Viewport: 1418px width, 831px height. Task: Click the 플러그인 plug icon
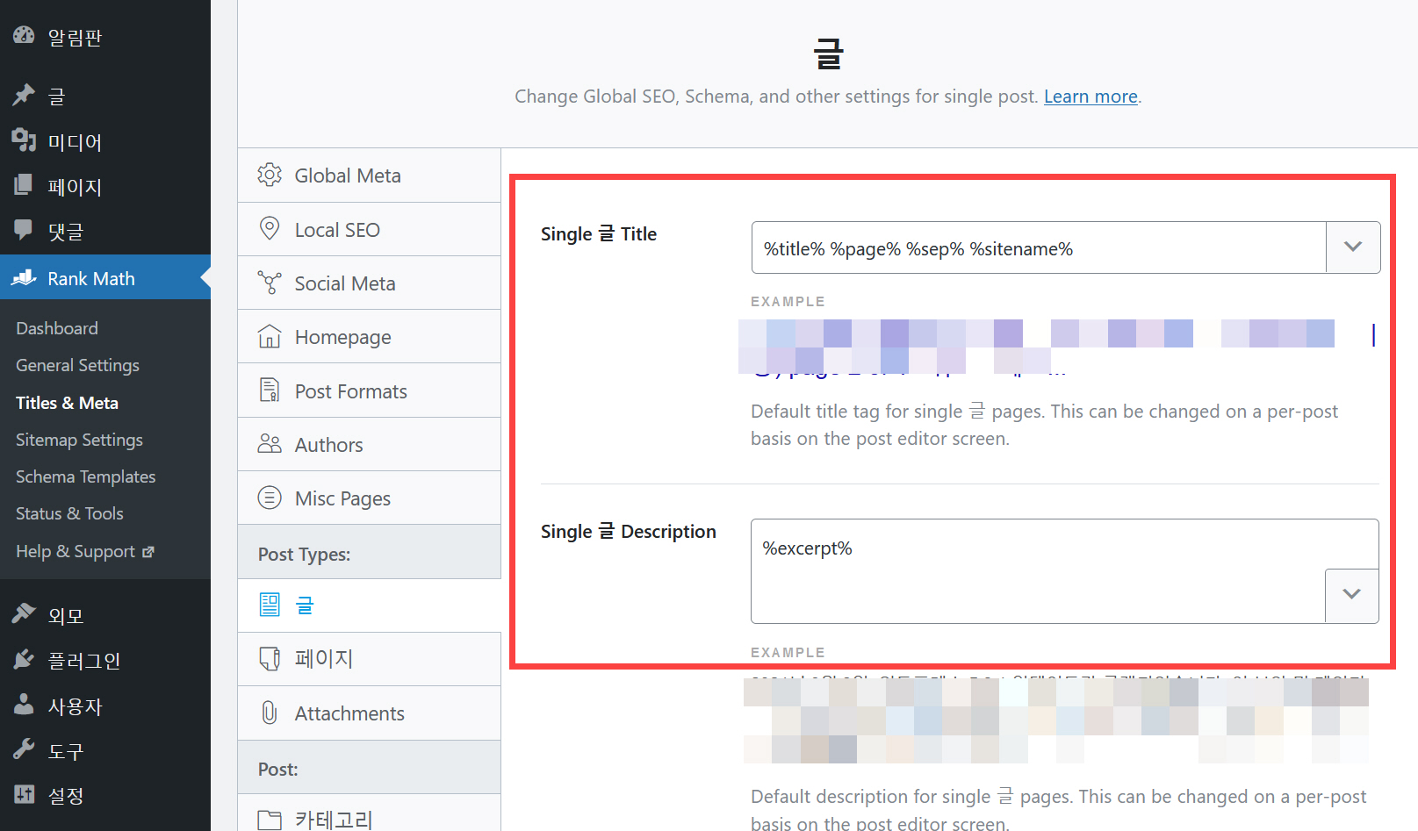pos(24,660)
